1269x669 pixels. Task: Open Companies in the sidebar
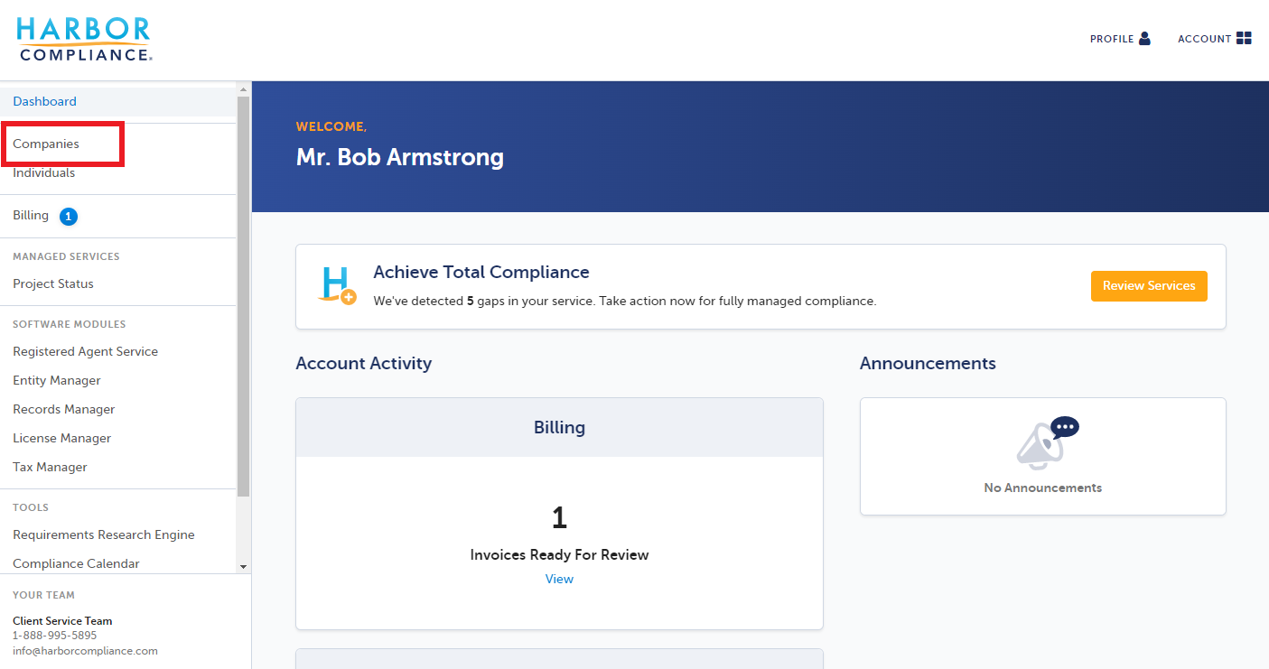pyautogui.click(x=46, y=144)
